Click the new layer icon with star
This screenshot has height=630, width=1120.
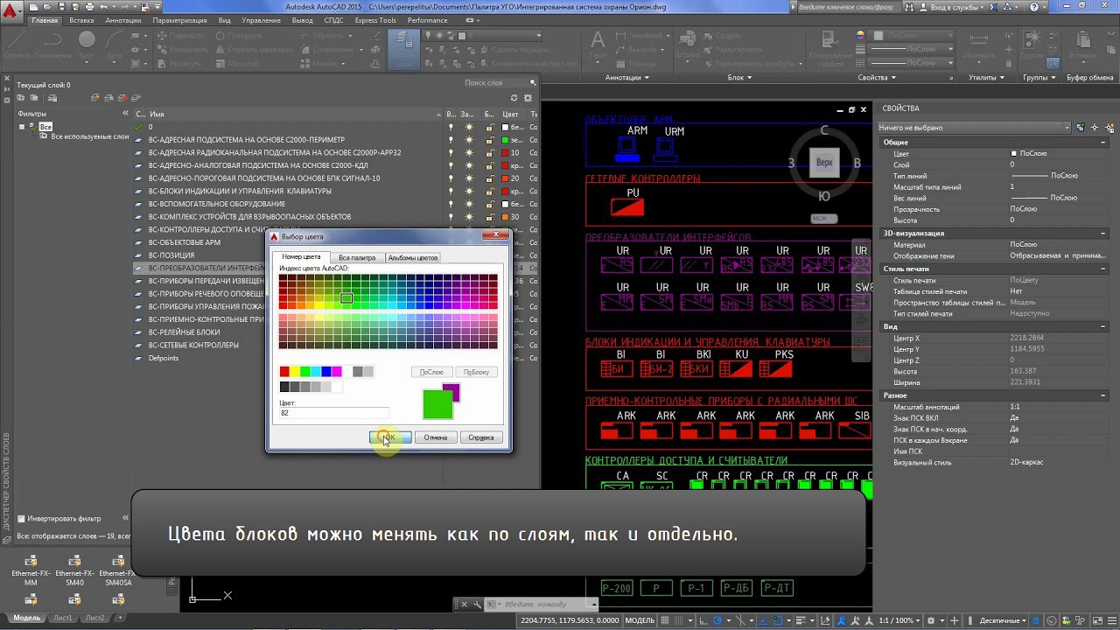pyautogui.click(x=95, y=98)
